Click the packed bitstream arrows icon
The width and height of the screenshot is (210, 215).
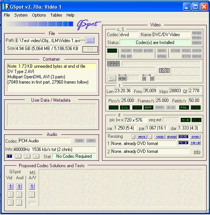tap(164, 70)
